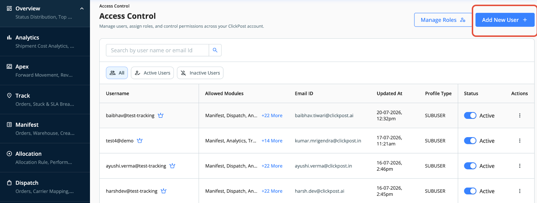Click the Add New User button
This screenshot has height=203, width=537.
pos(505,20)
